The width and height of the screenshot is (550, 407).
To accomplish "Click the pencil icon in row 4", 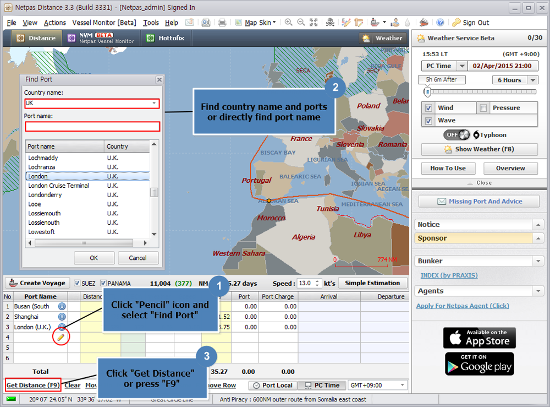I will (x=61, y=337).
